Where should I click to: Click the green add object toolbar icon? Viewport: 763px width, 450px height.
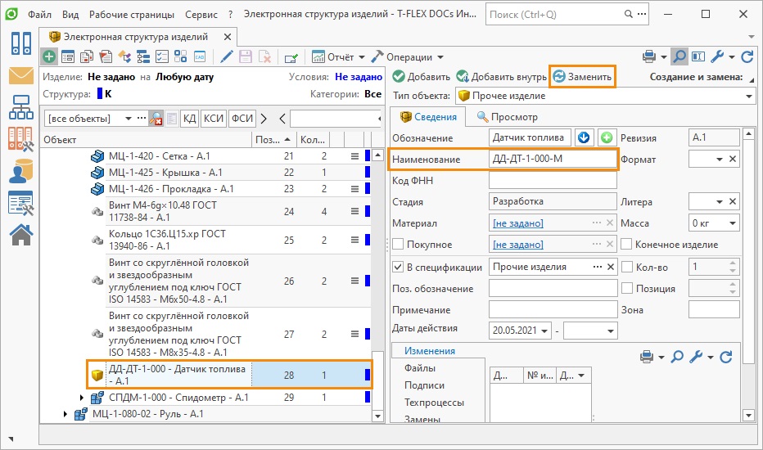[50, 56]
